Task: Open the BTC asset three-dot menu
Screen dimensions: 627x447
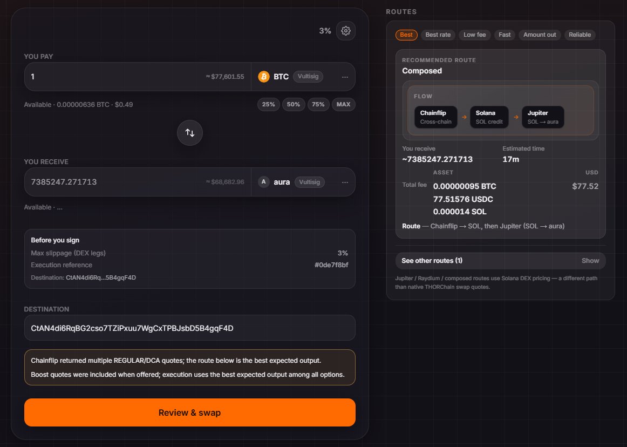Action: click(345, 77)
